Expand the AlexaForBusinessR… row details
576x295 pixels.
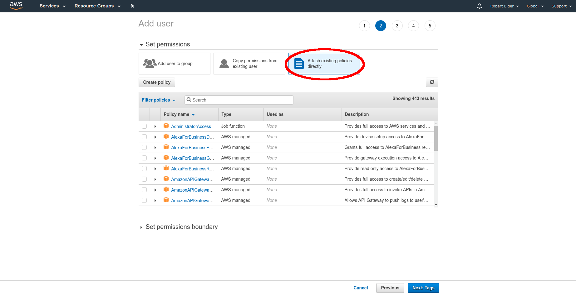pos(155,169)
